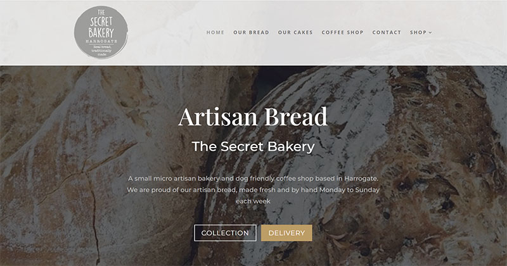Click the flour-dusted round loaf on the right
The image size is (507, 266).
pyautogui.click(x=356, y=161)
